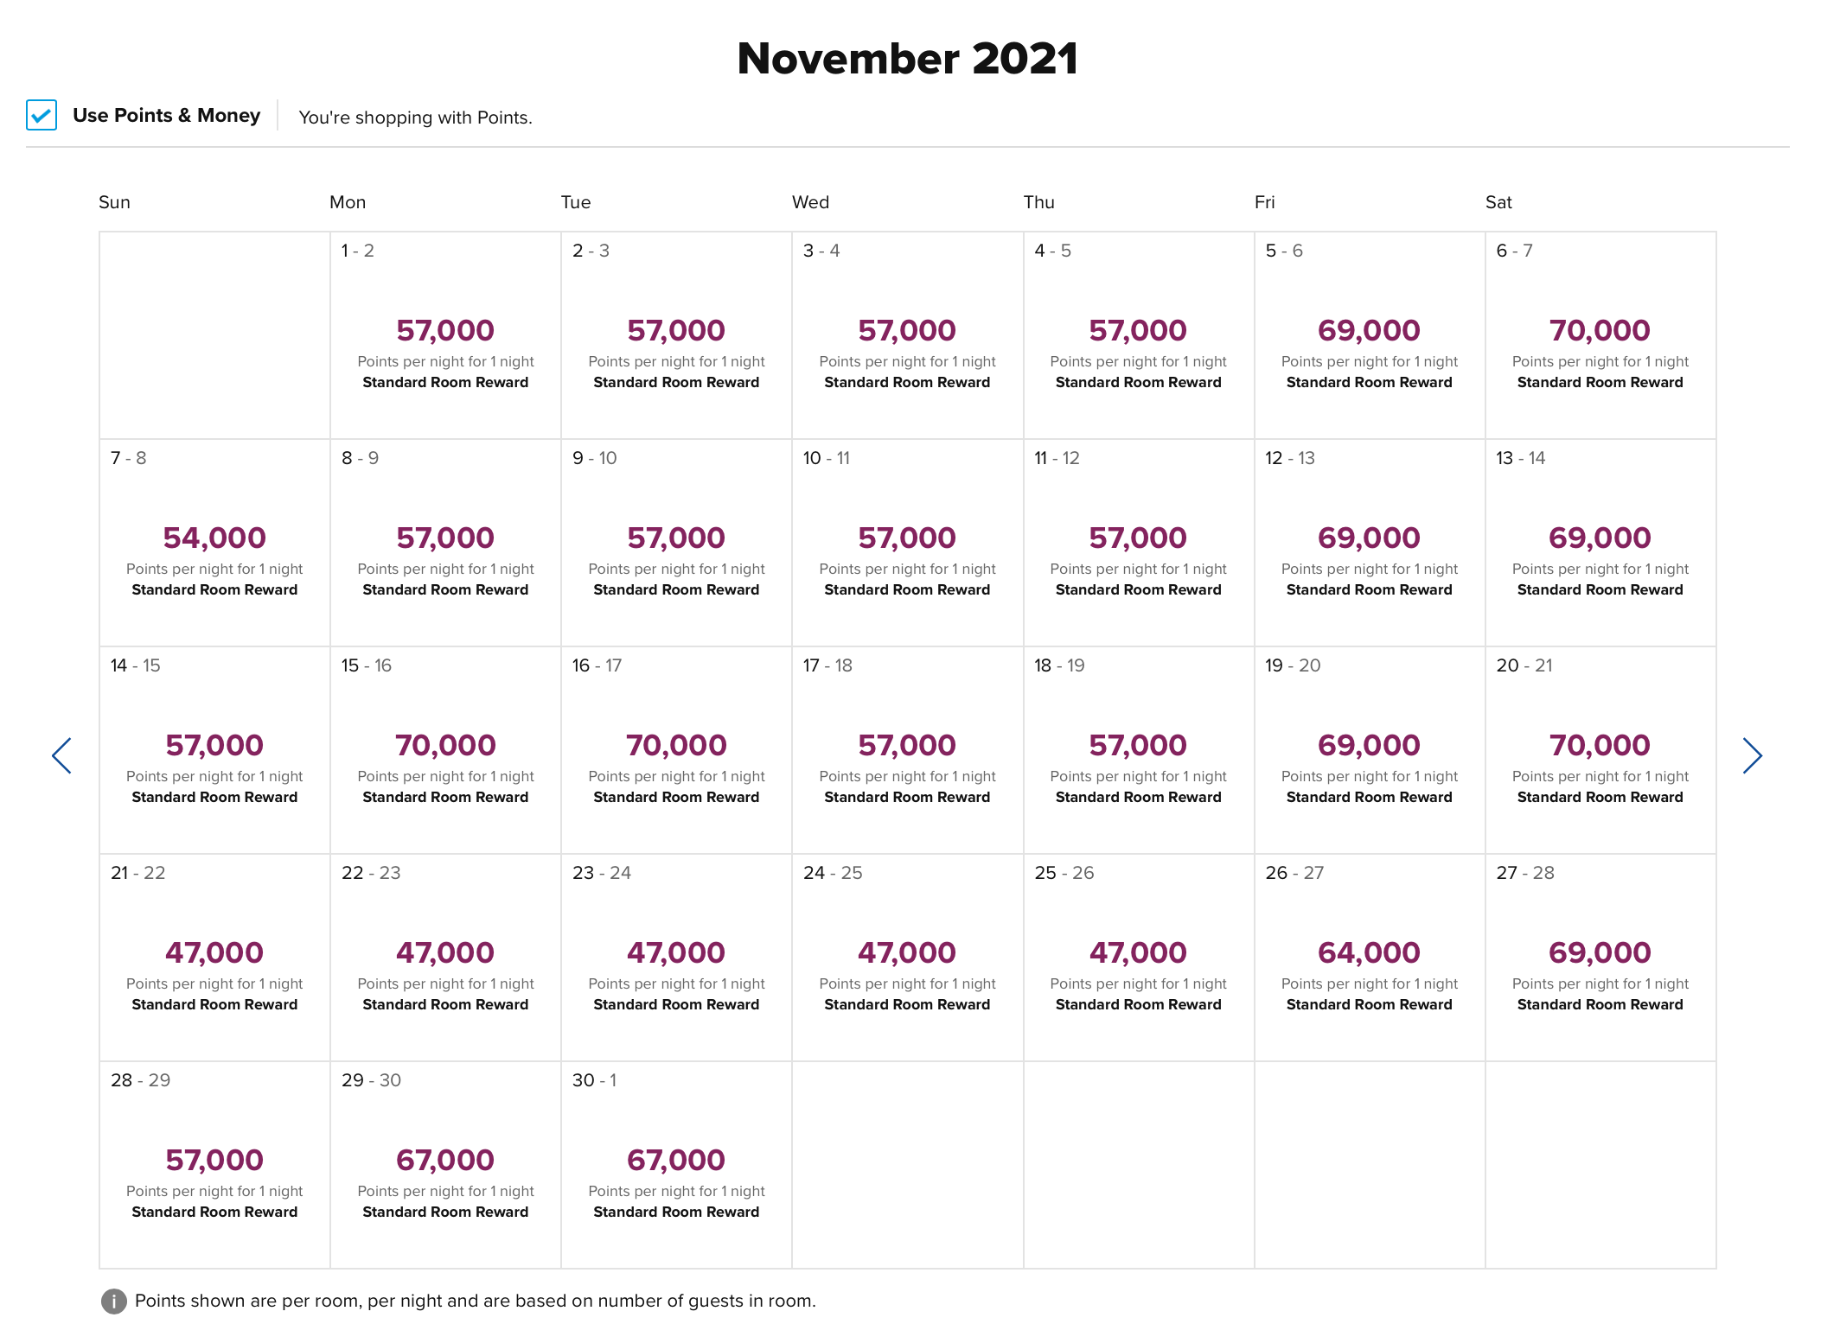Select the 67,000 points rate on November 30
This screenshot has width=1840, height=1343.
[x=676, y=1159]
